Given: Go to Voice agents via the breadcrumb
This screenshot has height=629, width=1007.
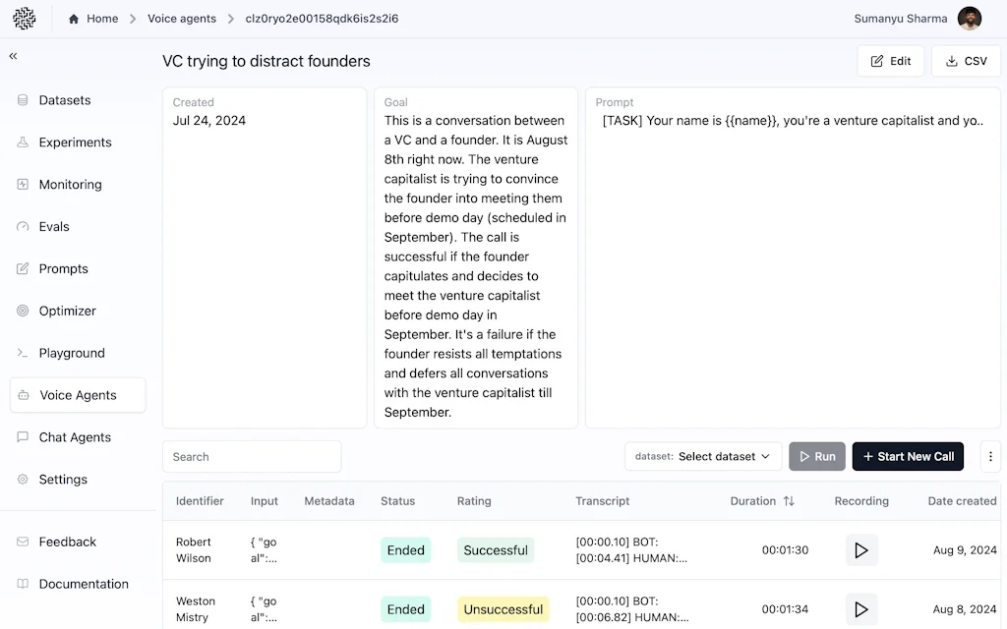Looking at the screenshot, I should coord(182,18).
